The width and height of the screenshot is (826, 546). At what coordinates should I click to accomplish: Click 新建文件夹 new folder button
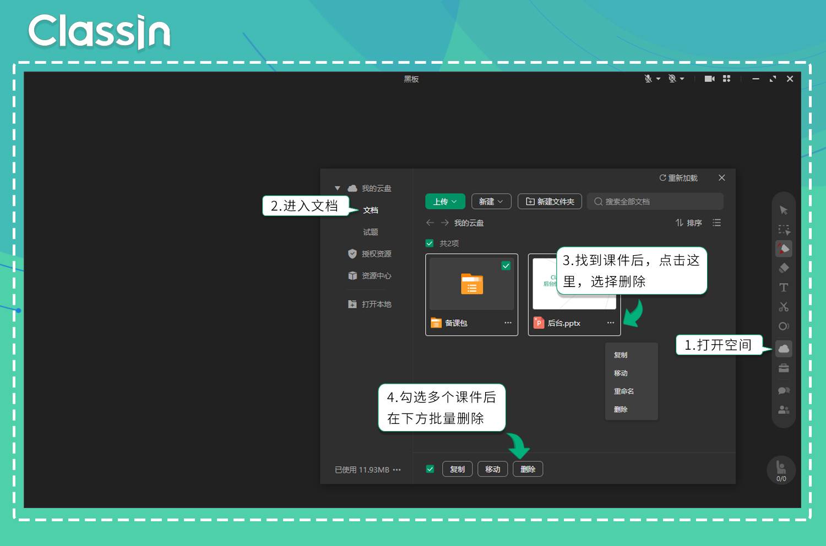pos(550,202)
